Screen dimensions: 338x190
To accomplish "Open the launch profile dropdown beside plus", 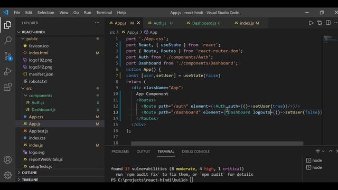I will click(x=323, y=151).
